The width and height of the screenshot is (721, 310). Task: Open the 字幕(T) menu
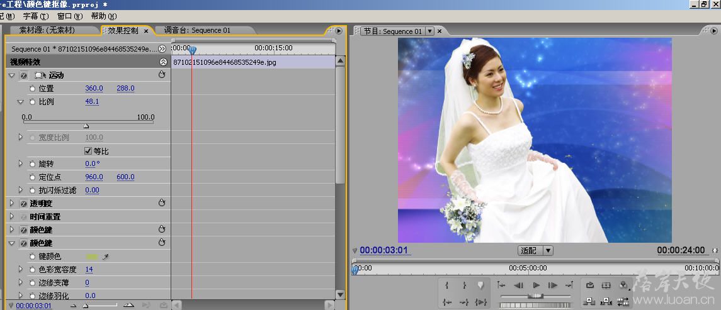point(35,16)
